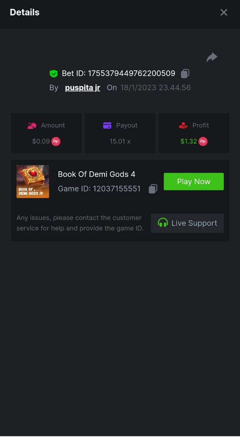
Task: Click the $1.32 profit amount
Action: [x=188, y=141]
